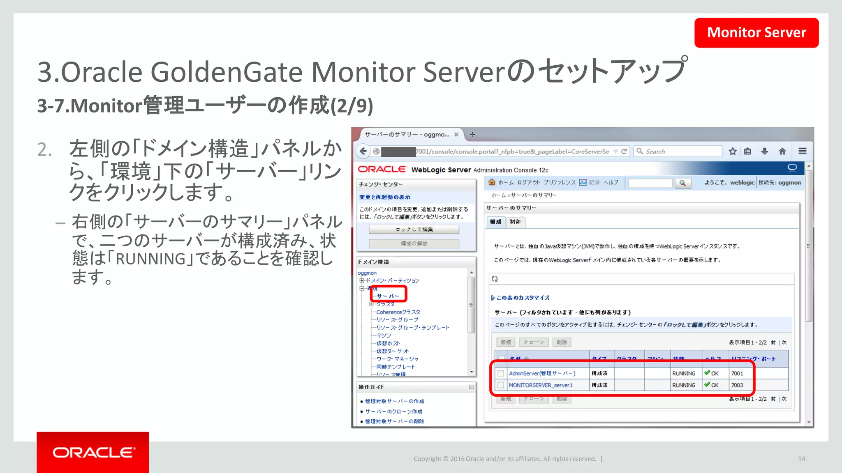Select リソース・グループ・テンプレート in domain tree
Screen dimensions: 842x473
(413, 328)
